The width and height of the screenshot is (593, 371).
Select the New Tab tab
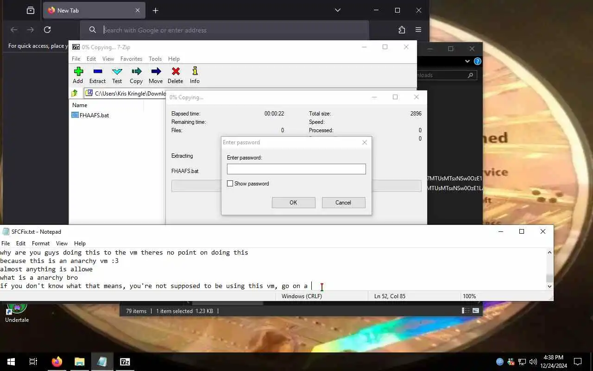click(94, 10)
